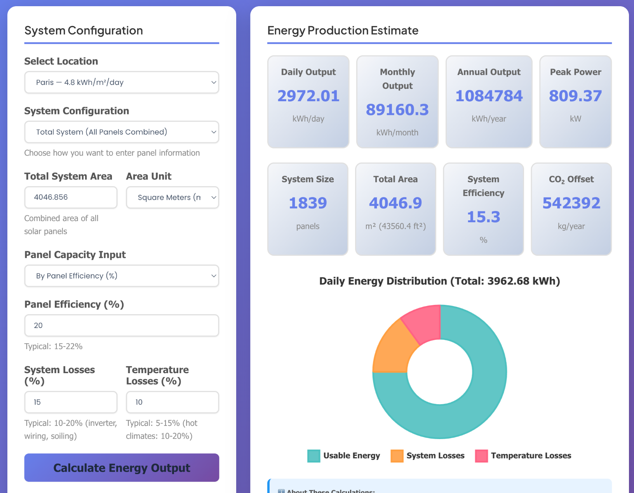Expand the System Configuration dropdown
Image resolution: width=634 pixels, height=493 pixels.
(122, 132)
